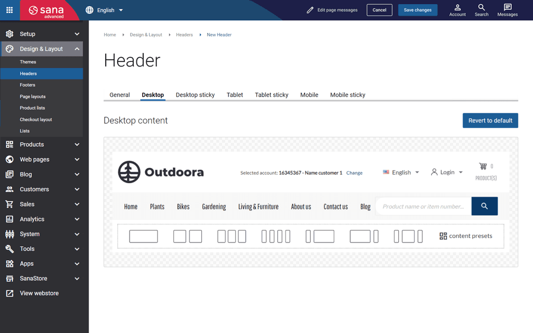533x333 pixels.
Task: Switch to the Tablet tab
Action: [x=235, y=95]
